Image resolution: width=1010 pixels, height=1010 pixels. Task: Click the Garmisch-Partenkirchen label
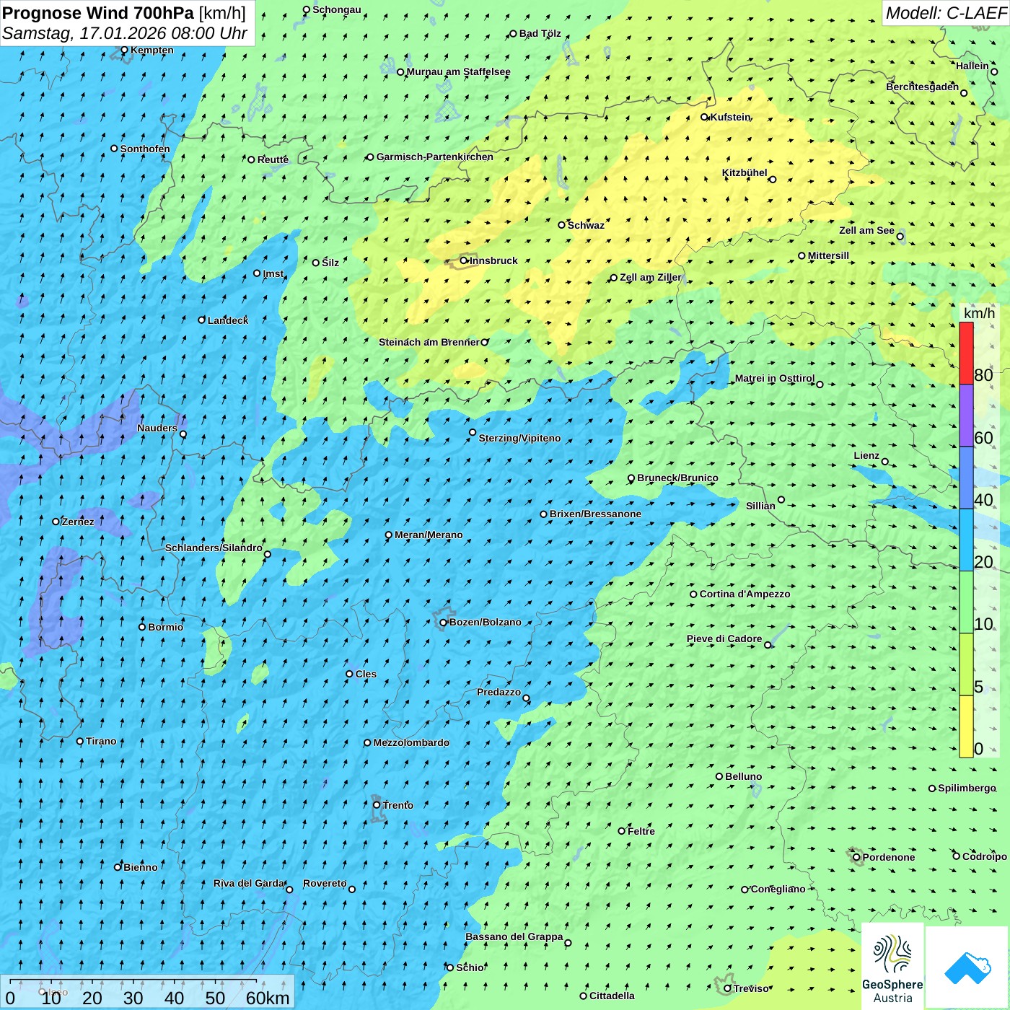tap(434, 157)
